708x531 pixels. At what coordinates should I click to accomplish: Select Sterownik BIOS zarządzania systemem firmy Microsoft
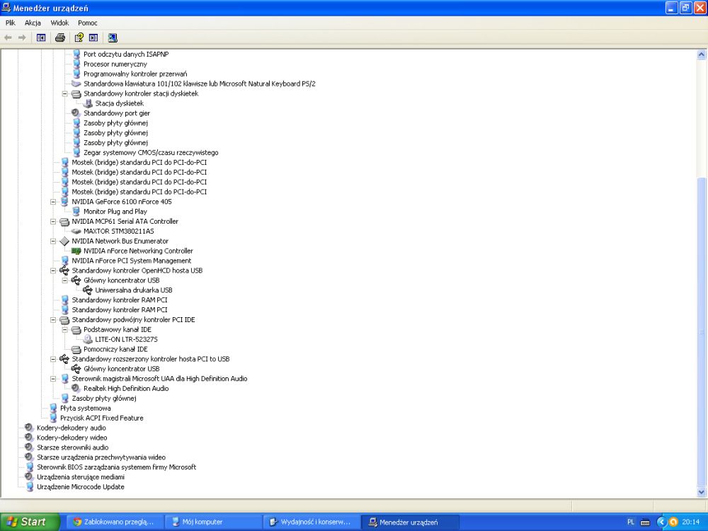117,467
